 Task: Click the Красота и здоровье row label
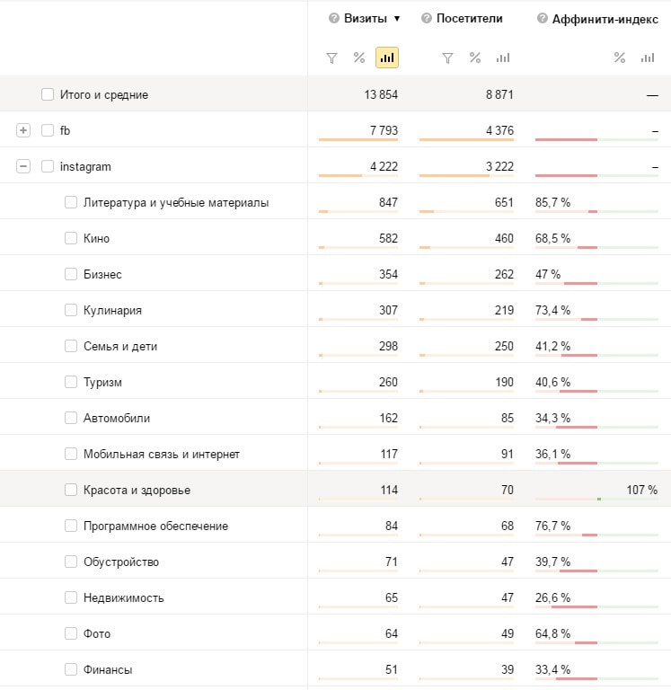pyautogui.click(x=137, y=490)
